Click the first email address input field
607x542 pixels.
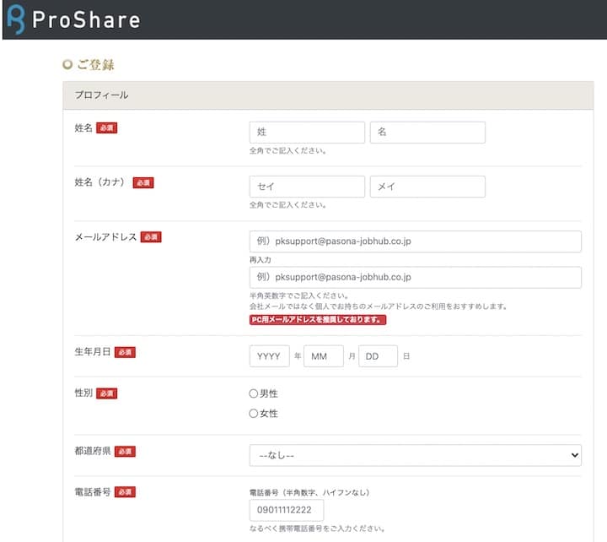pyautogui.click(x=416, y=241)
